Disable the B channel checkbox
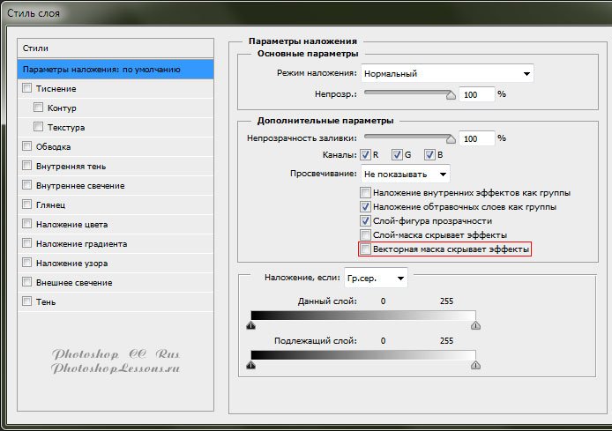612x431 pixels. coord(429,155)
